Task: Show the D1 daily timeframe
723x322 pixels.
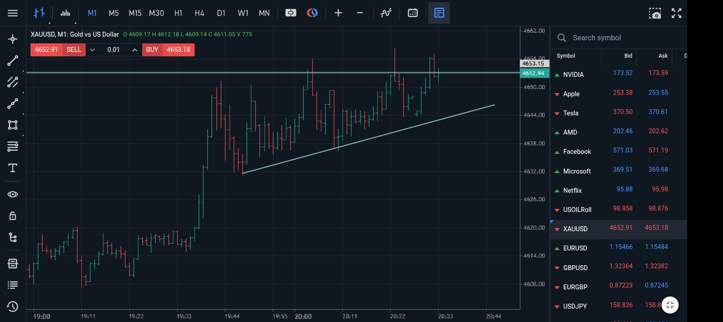Action: click(221, 13)
